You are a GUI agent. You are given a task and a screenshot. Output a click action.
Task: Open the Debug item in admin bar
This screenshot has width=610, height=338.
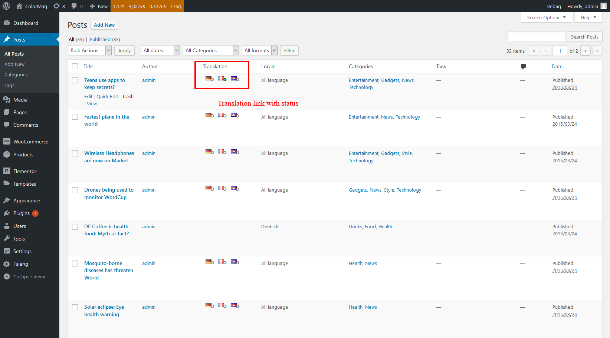click(x=554, y=6)
